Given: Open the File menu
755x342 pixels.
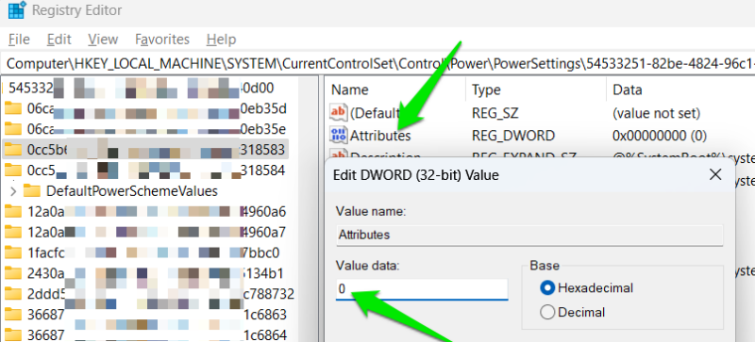Looking at the screenshot, I should click(x=19, y=39).
